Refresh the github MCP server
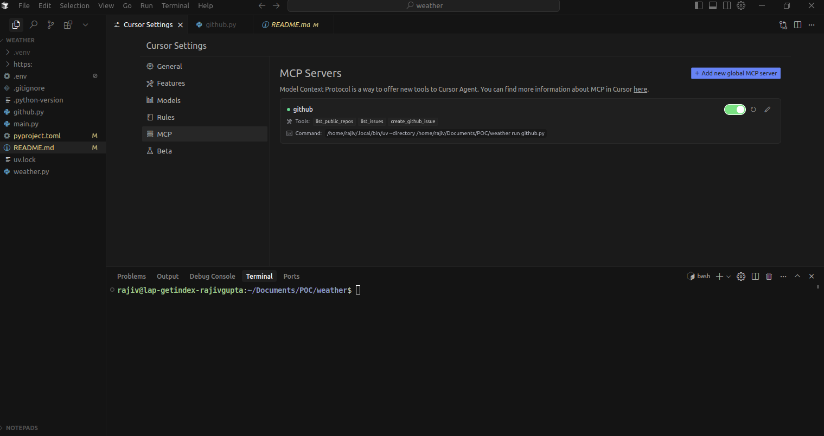 753,110
